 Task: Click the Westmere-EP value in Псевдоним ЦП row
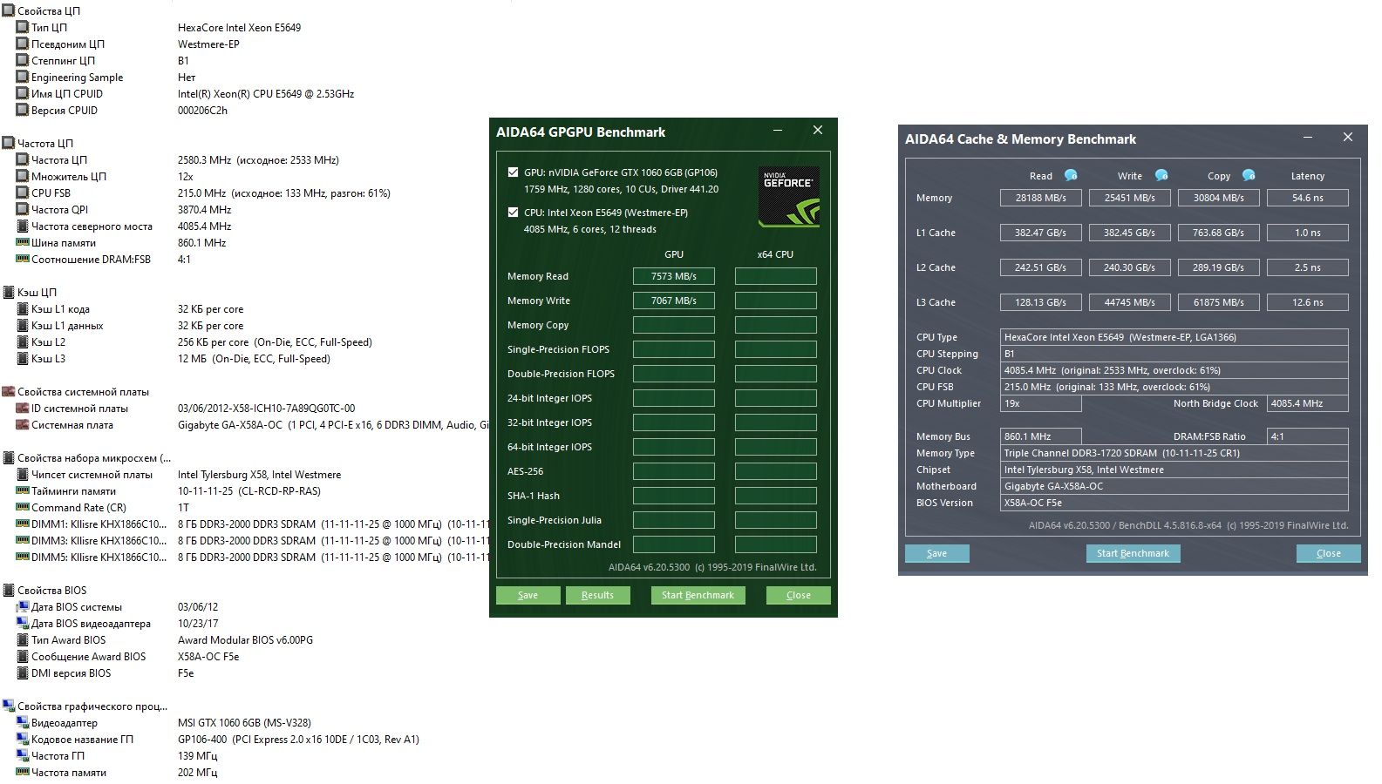[x=208, y=44]
